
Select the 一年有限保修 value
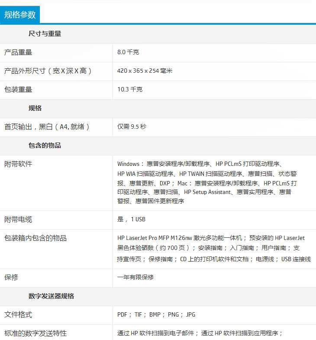(x=135, y=277)
